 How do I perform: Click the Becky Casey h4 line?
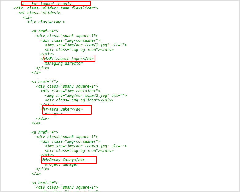(x=63, y=160)
